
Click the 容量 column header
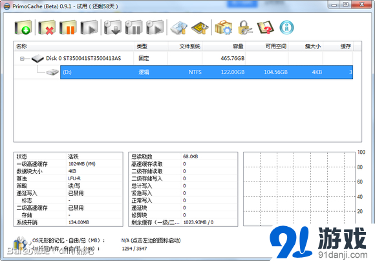click(x=224, y=46)
